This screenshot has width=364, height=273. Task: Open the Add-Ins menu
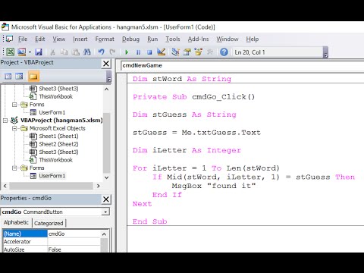click(x=198, y=39)
